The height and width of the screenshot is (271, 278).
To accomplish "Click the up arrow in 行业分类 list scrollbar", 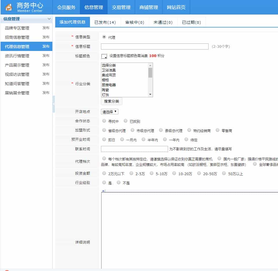I will point(150,65).
